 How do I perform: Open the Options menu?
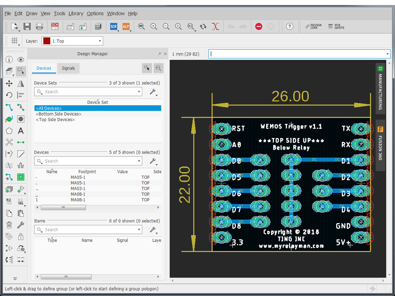[x=95, y=13]
